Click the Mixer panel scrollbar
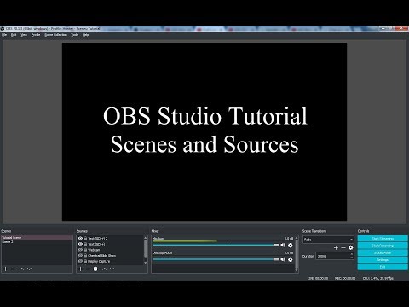Screen dimensions: 409x307 coord(297,254)
